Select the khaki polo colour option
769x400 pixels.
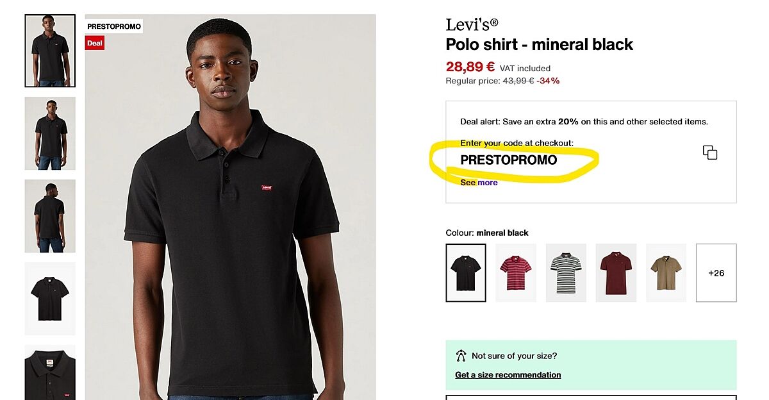666,272
